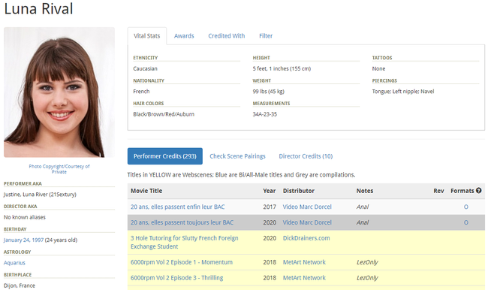Click Video Marc Dorcel distributor in 2017 row

point(307,207)
